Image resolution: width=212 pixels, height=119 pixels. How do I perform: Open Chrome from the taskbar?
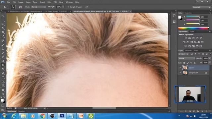pos(42,116)
